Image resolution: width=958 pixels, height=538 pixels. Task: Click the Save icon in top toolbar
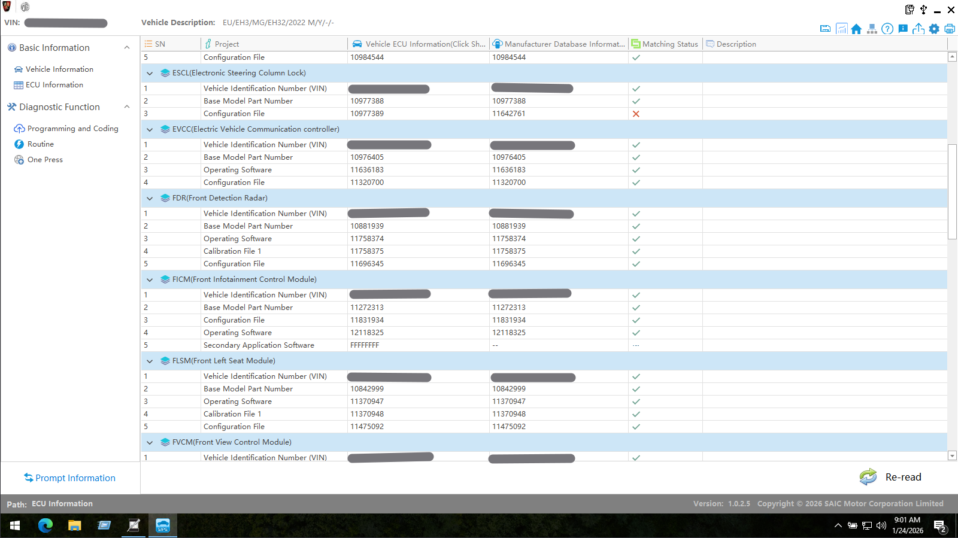pyautogui.click(x=825, y=29)
